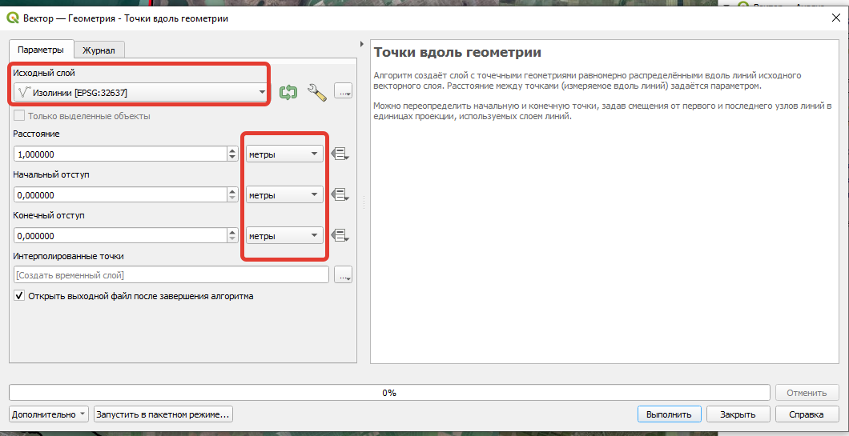Open data-defined override for Расстояние
This screenshot has width=849, height=436.
(x=340, y=154)
